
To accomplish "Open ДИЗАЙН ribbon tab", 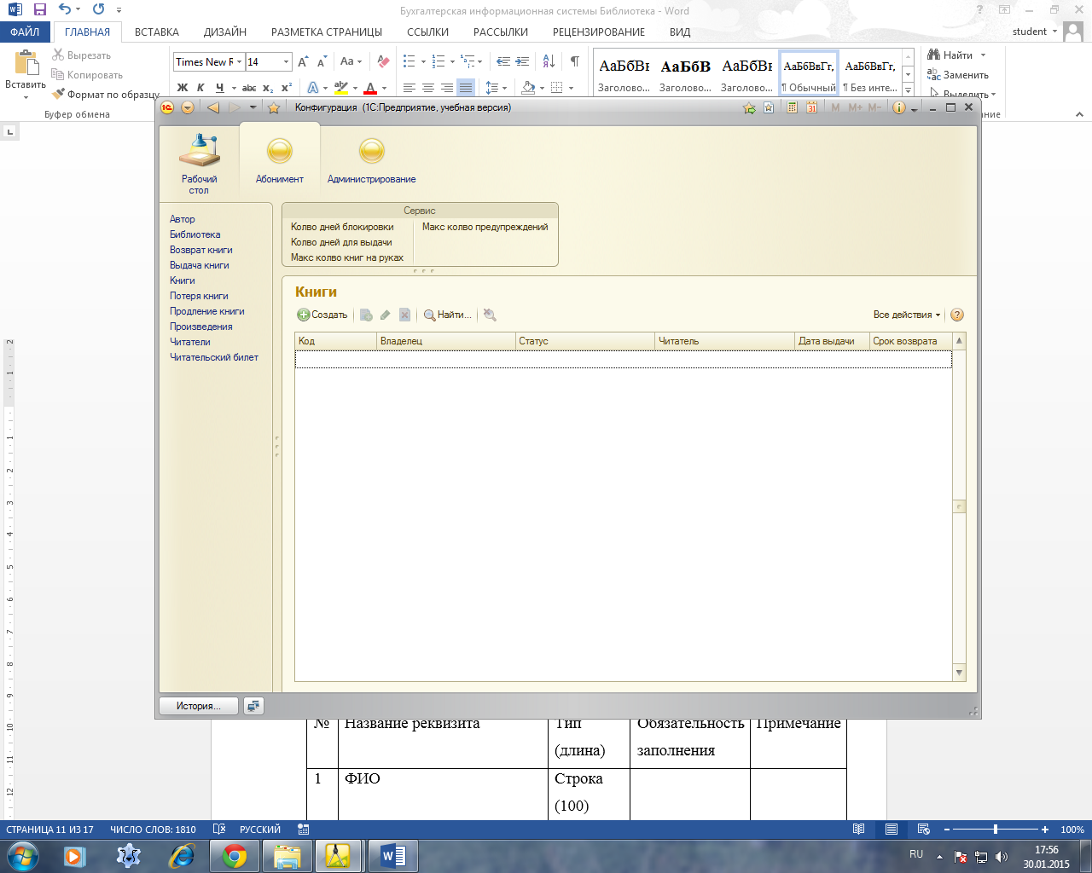I will point(225,32).
